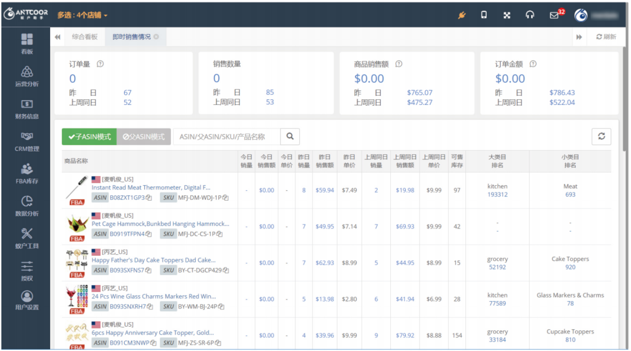Switch to 子ASIN模式 mode
This screenshot has height=351, width=631.
(x=90, y=137)
